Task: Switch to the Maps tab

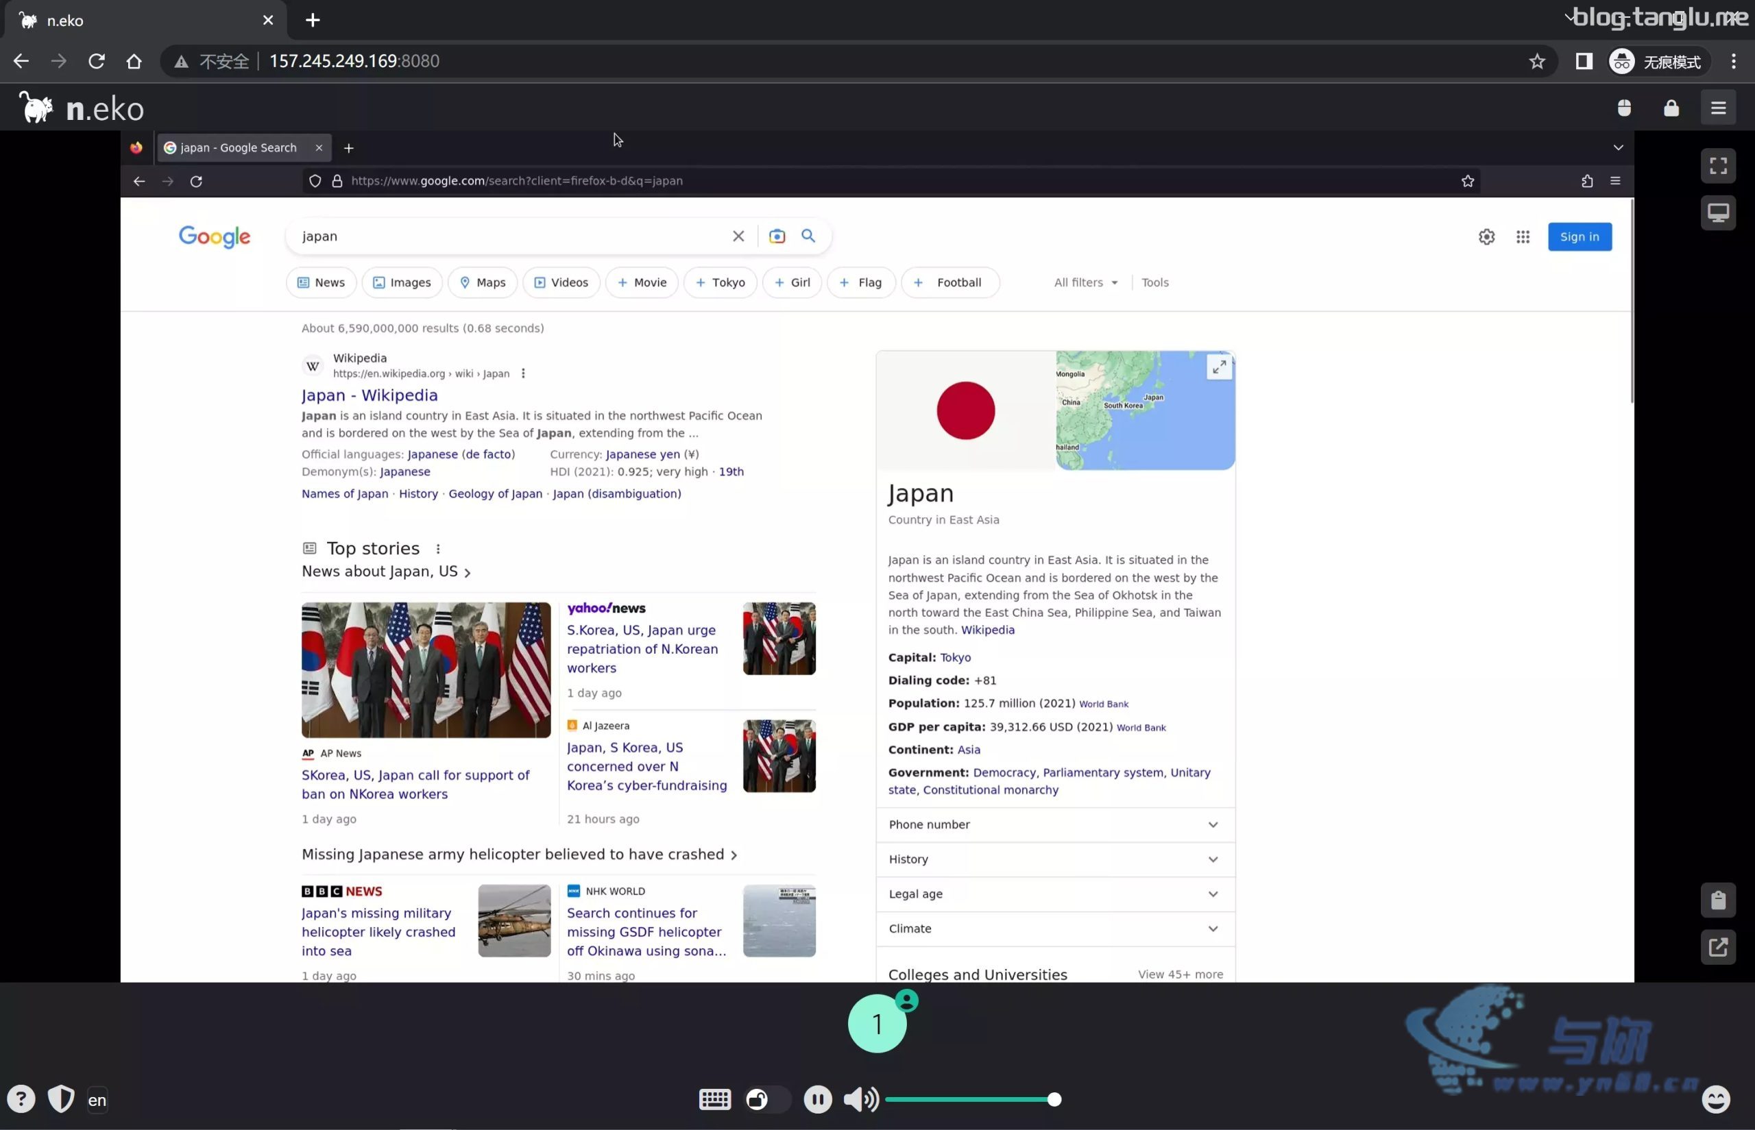Action: tap(482, 282)
